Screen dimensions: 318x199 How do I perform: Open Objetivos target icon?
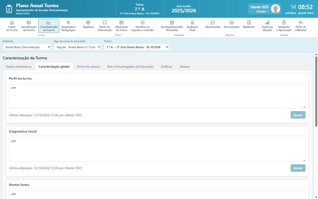point(88,23)
